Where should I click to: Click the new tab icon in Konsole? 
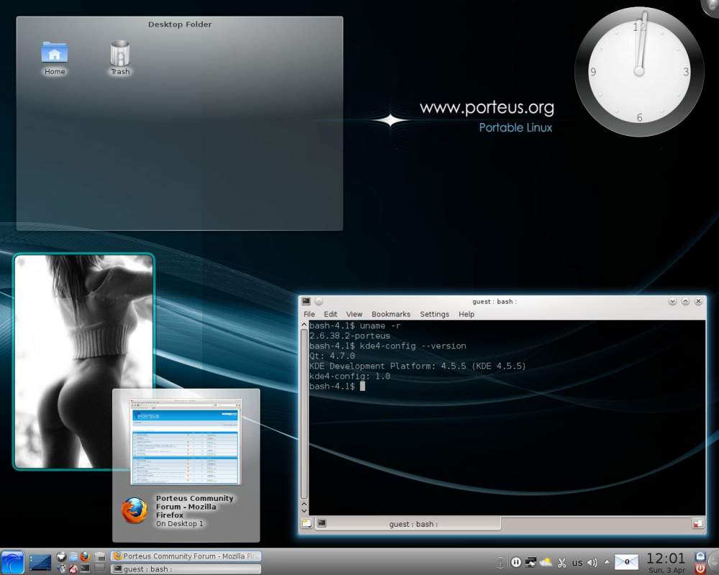tap(307, 524)
